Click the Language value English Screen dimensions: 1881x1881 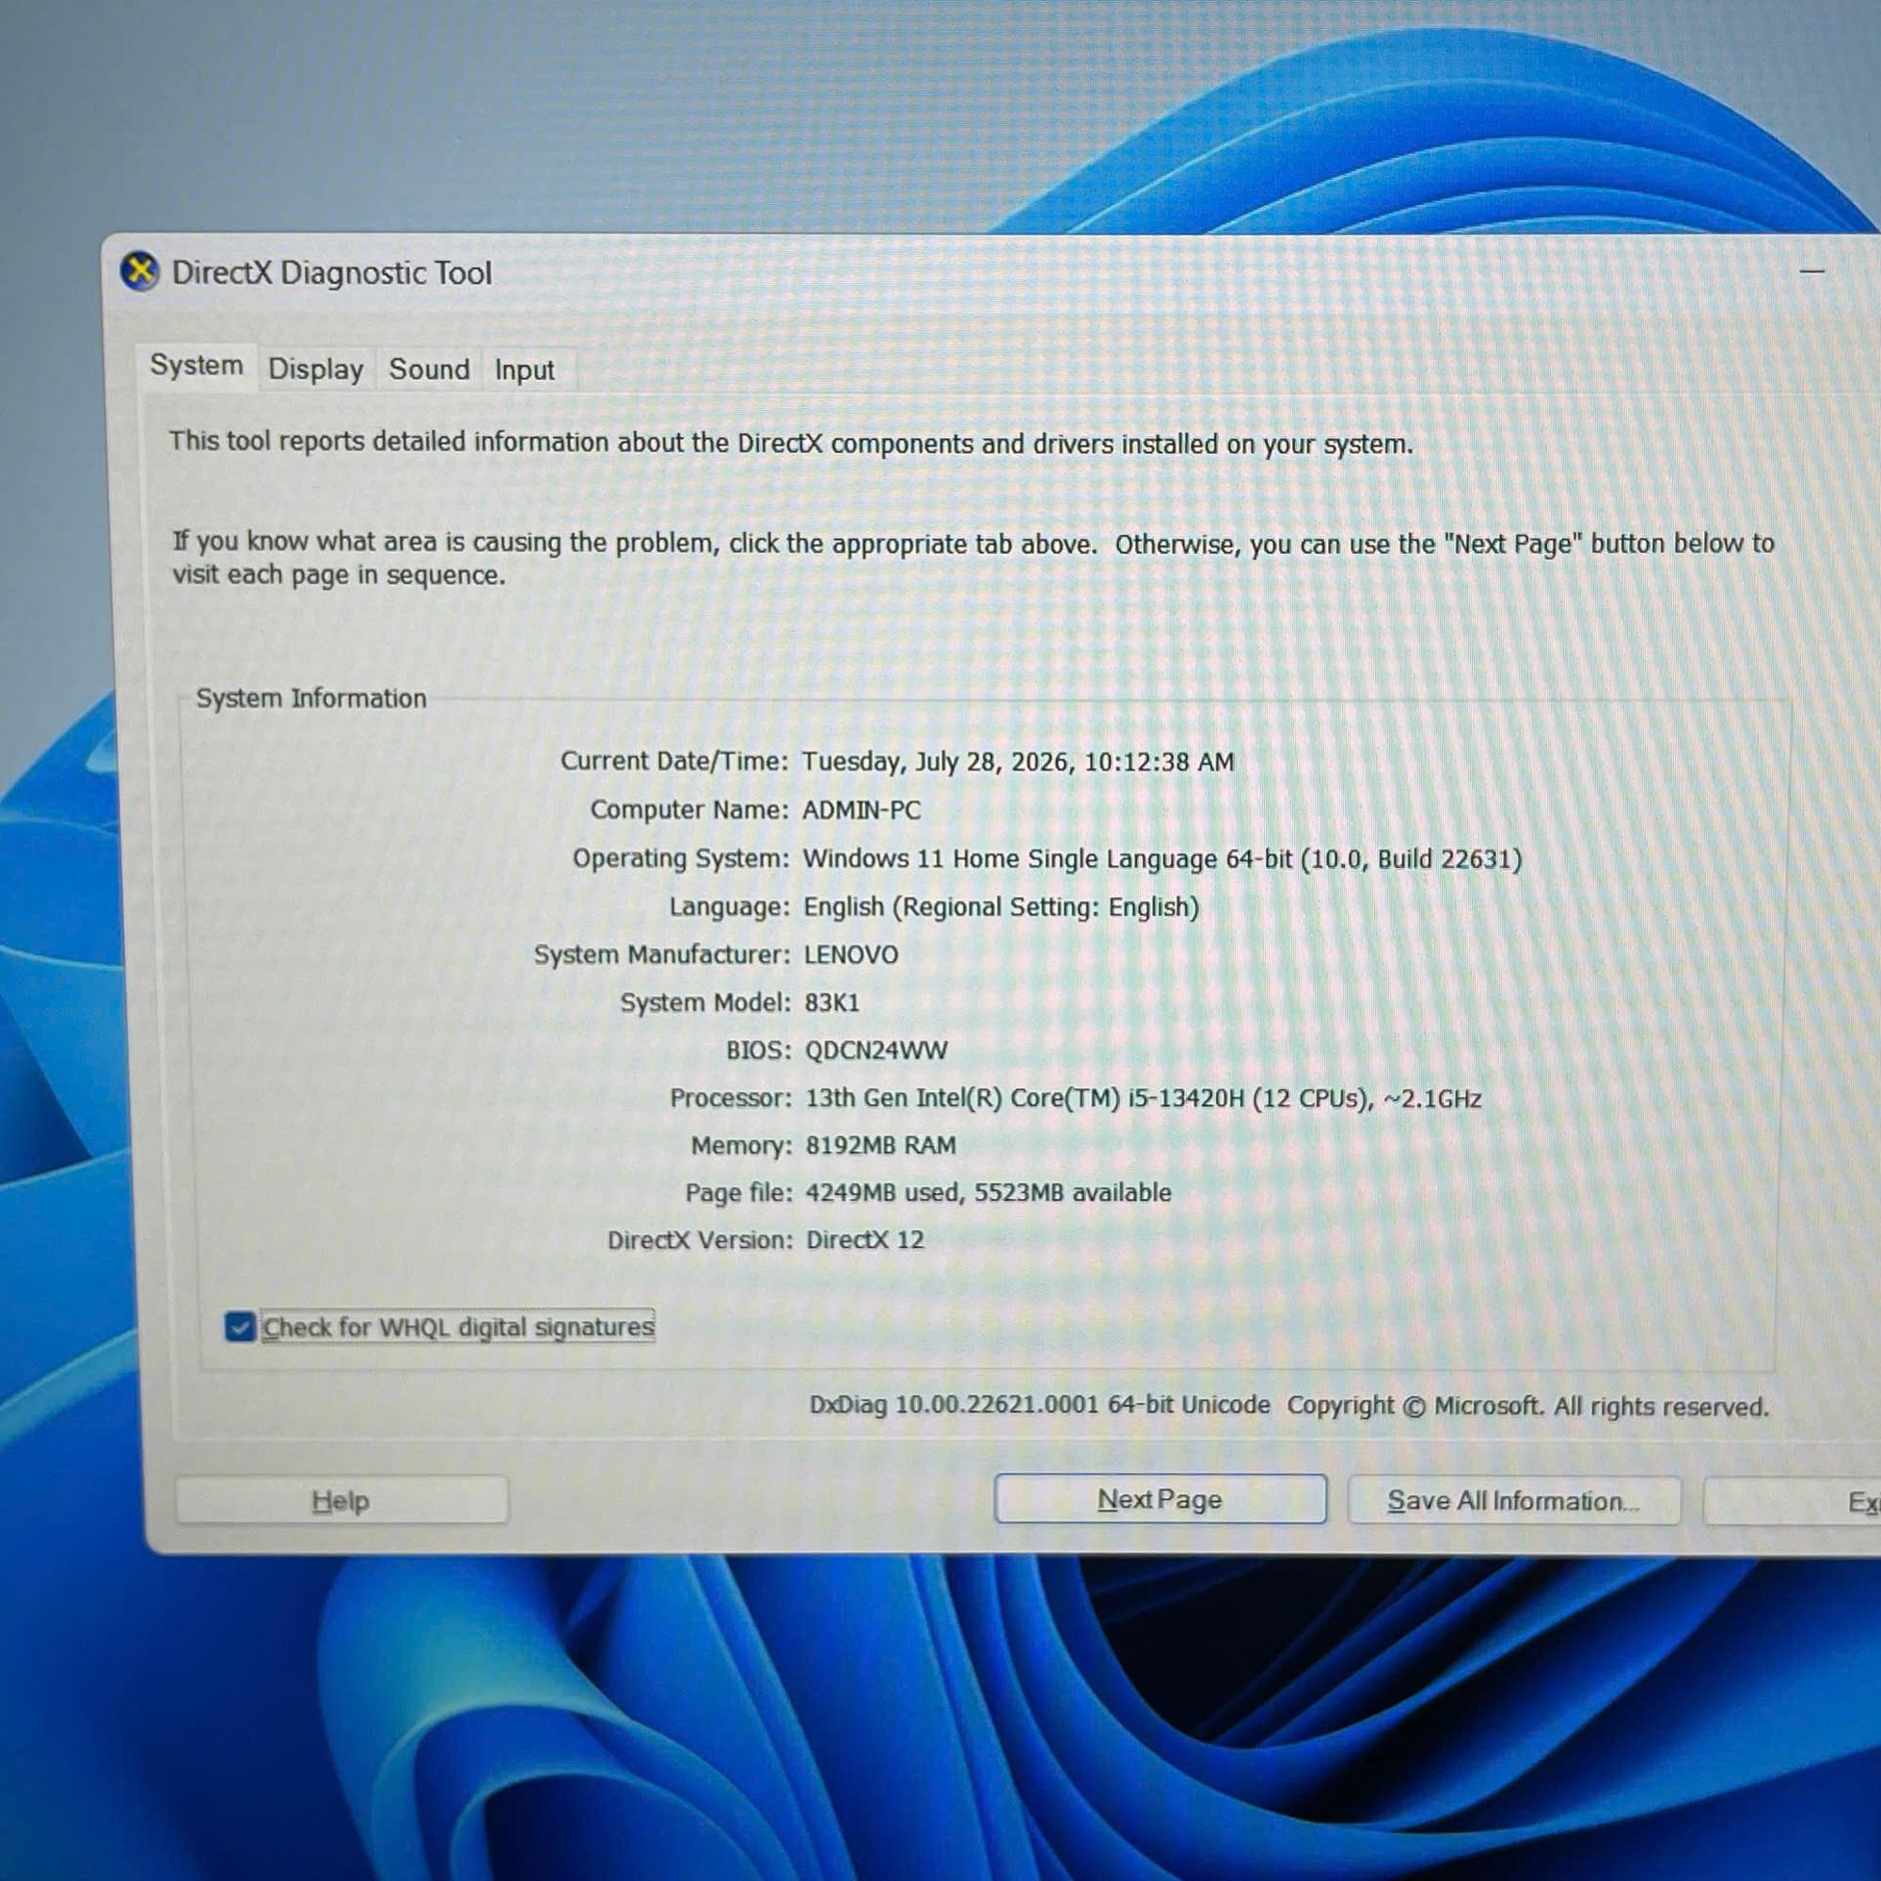(x=1001, y=908)
